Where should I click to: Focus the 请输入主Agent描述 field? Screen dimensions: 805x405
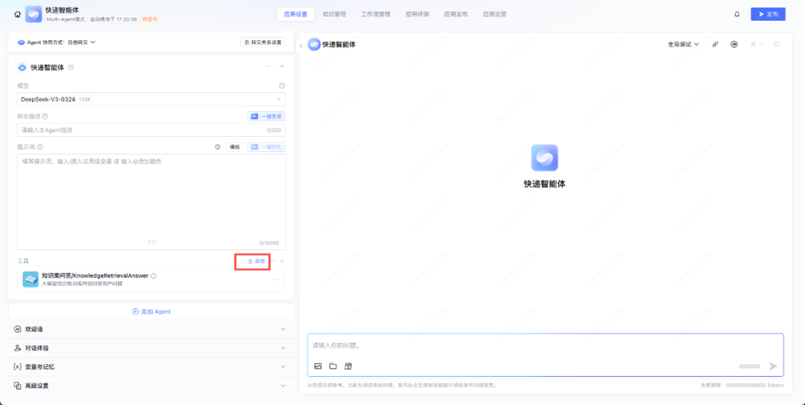click(151, 130)
